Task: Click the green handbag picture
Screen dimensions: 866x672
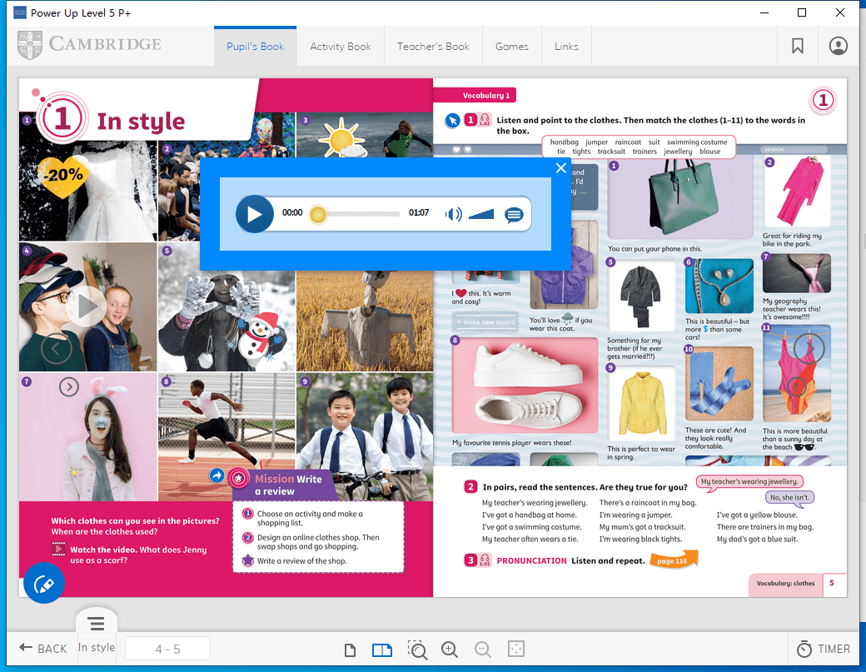Action: coord(679,197)
